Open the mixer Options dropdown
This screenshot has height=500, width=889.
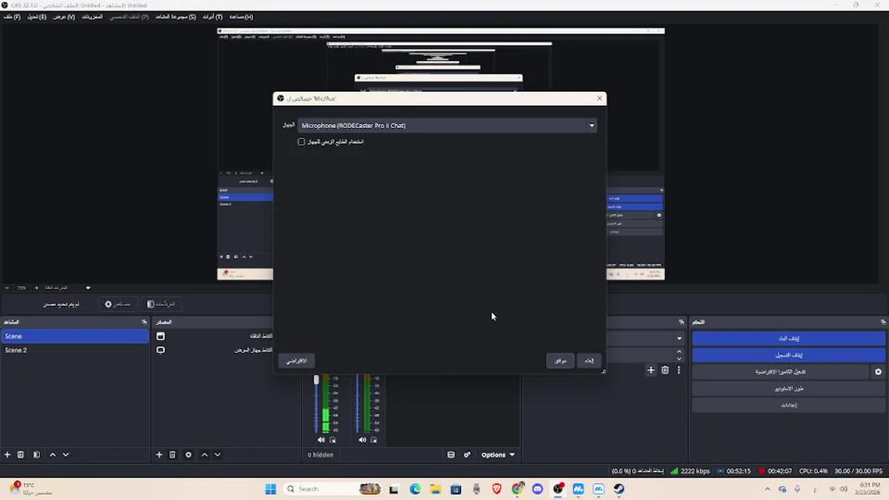498,455
